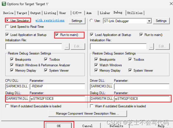
Task: Toggle debugger Breakpoints checkbox
Action: tap(96, 59)
